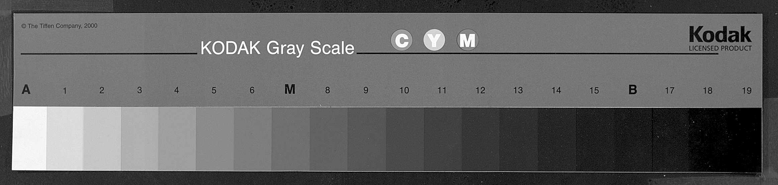Click the Kodak logo
The height and width of the screenshot is (185, 778).
(720, 34)
